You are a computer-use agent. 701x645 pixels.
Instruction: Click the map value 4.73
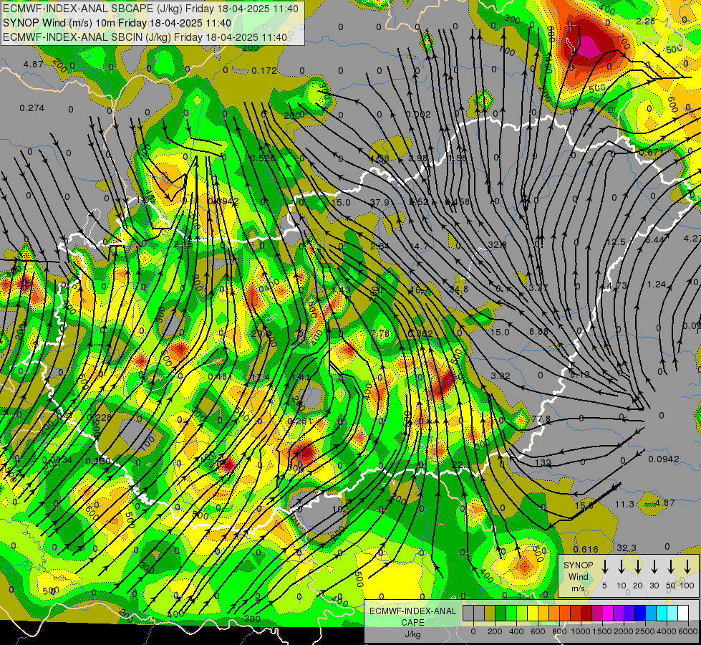coord(617,285)
